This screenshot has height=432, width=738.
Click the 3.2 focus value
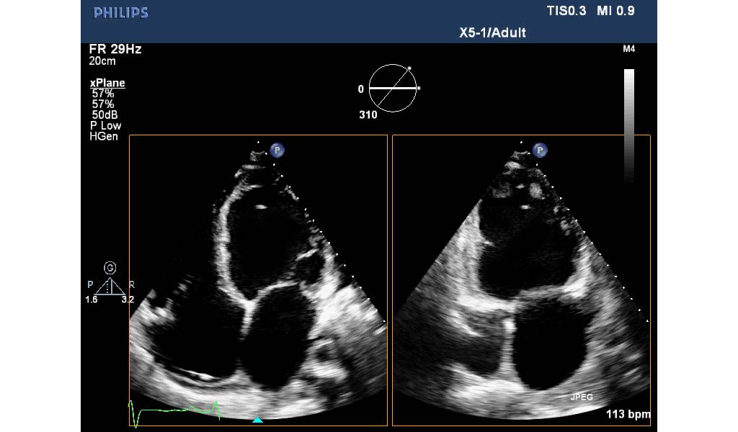pyautogui.click(x=128, y=300)
